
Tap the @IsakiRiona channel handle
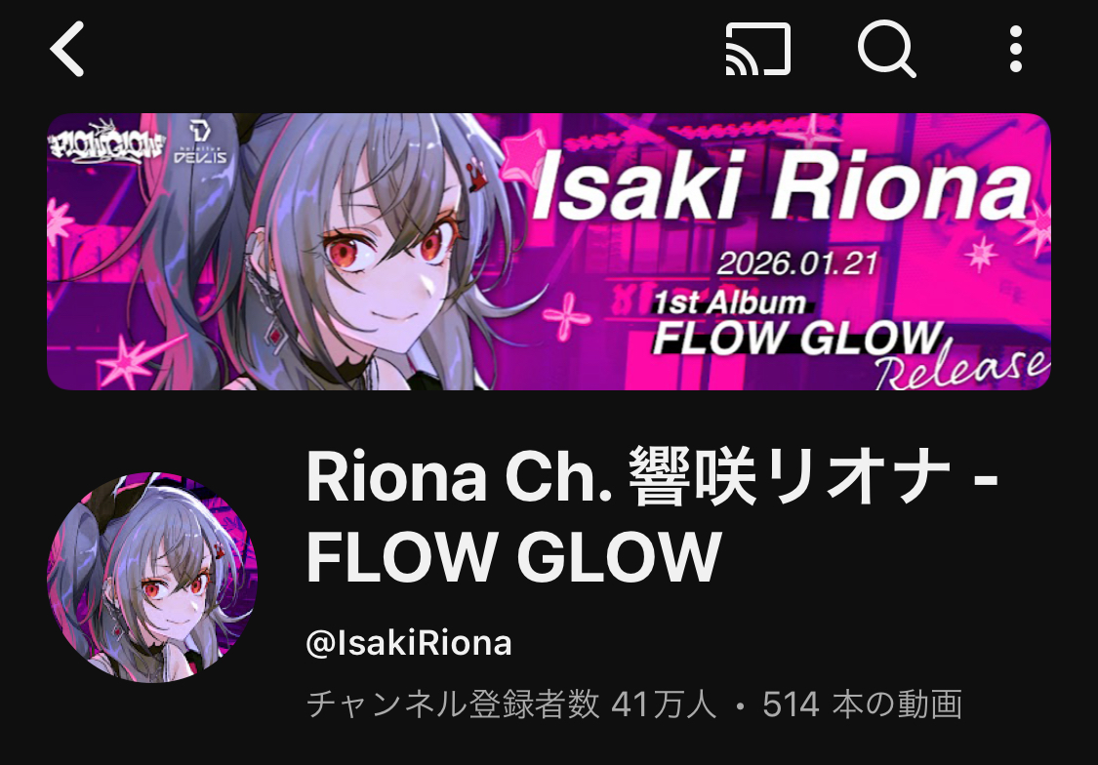click(x=409, y=643)
